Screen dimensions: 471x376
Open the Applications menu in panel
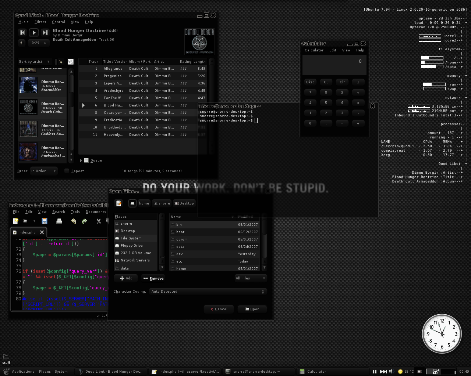[23, 372]
